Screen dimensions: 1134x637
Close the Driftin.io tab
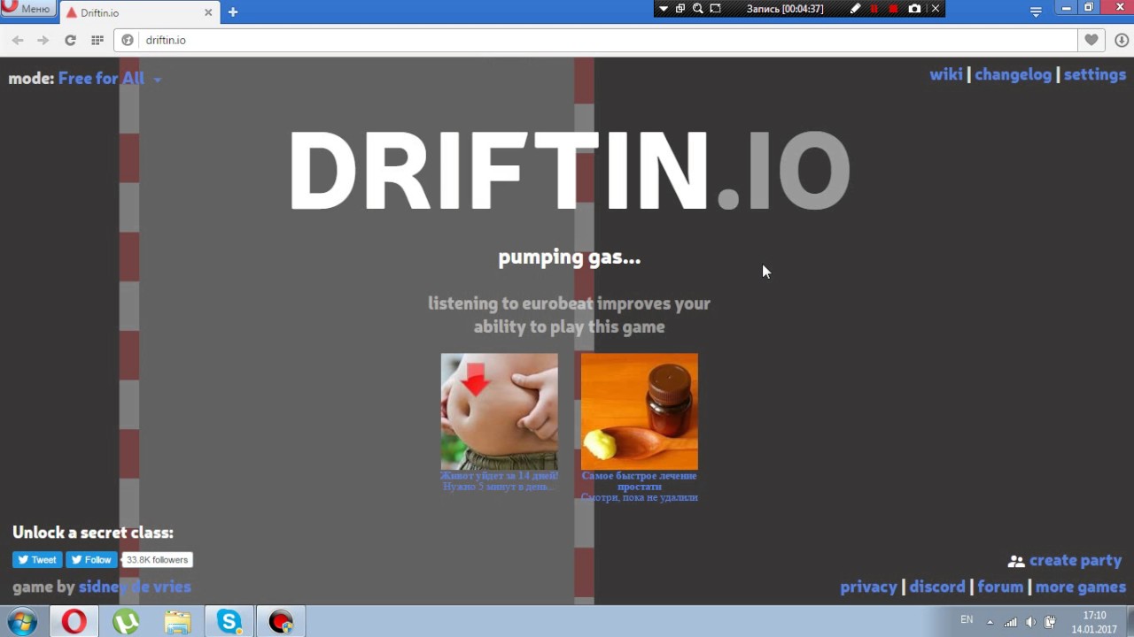pos(209,12)
